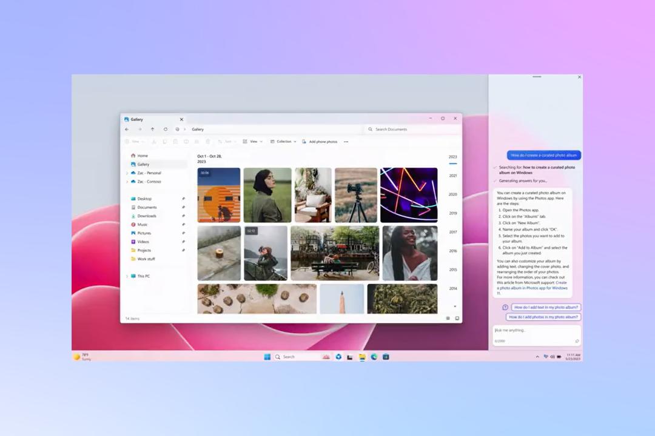The height and width of the screenshot is (436, 655).
Task: Jump to year 2020 on the timeline
Action: [453, 194]
